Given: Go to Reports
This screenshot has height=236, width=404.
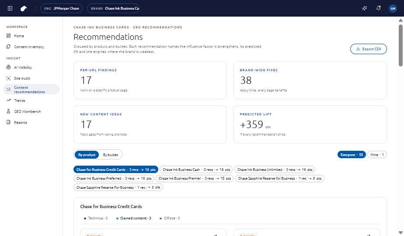Looking at the screenshot, I should (31, 122).
